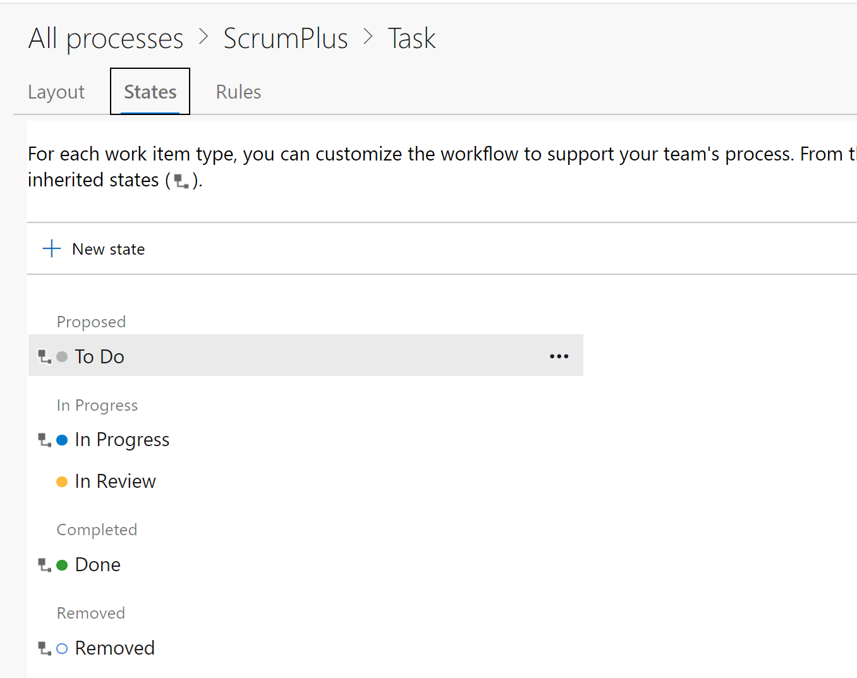The image size is (857, 678).
Task: Click the inherited states icon in the description text
Action: coord(181,181)
